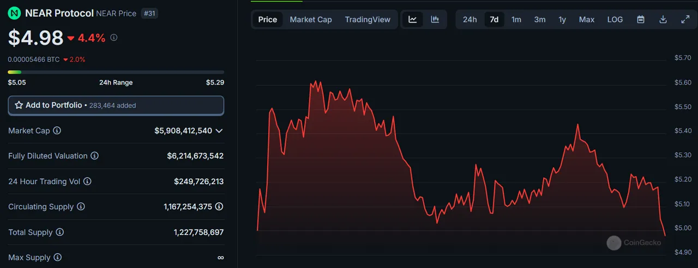Click the $5.60 y-axis label
This screenshot has height=268, width=698.
pyautogui.click(x=683, y=82)
